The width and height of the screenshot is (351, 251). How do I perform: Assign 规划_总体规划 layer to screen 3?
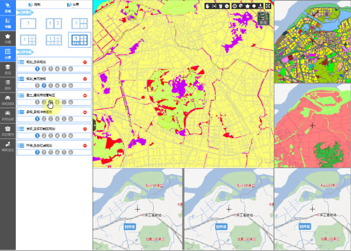pos(50,69)
